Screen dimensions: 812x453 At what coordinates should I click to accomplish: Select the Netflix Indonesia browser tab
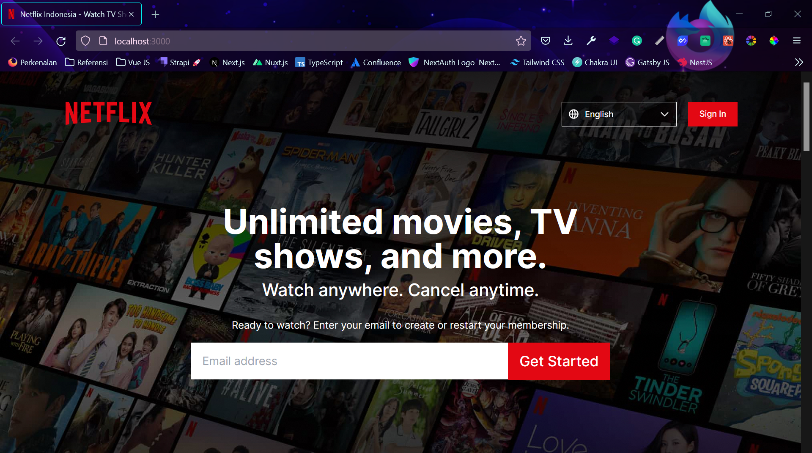pyautogui.click(x=71, y=14)
